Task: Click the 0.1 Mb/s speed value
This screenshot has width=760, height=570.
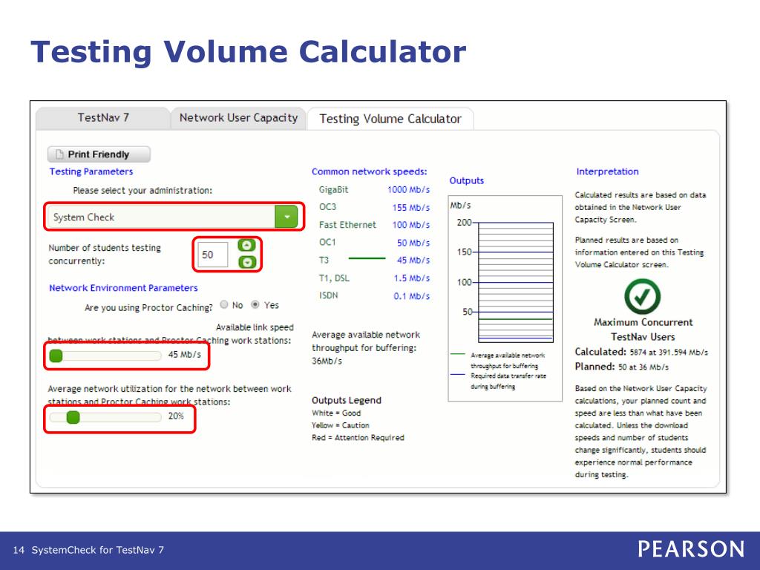Action: coord(412,295)
